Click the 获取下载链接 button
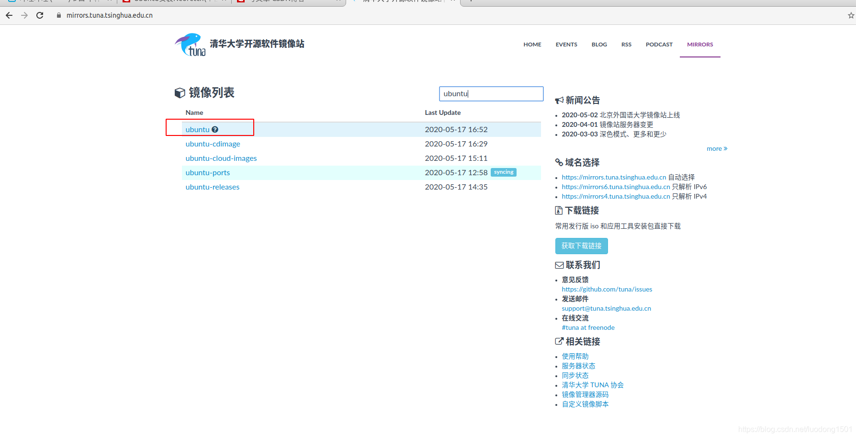 [x=581, y=246]
